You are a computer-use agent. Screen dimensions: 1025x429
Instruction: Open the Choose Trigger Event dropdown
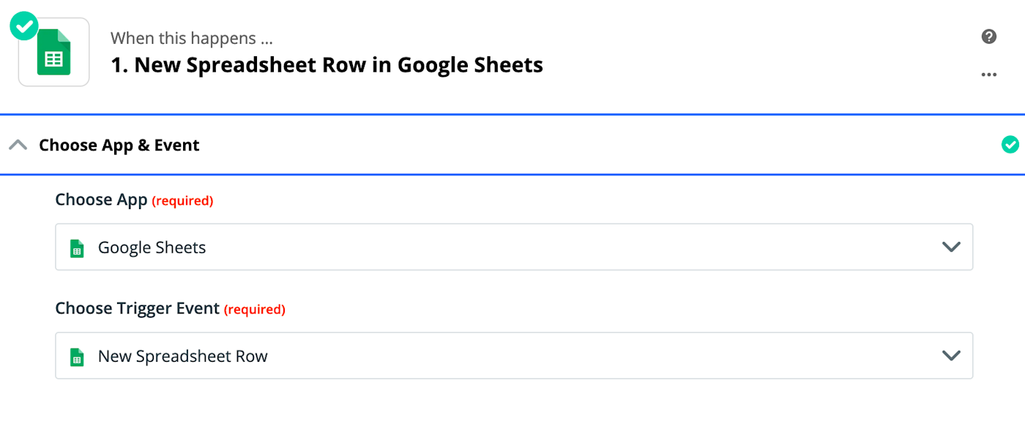[x=512, y=356]
